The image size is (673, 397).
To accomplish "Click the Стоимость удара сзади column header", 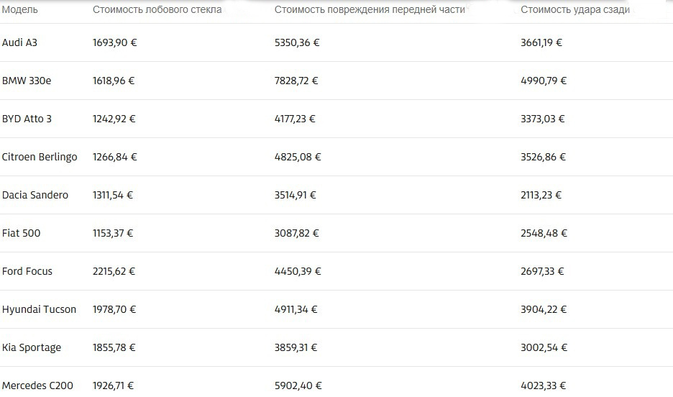I will [575, 10].
